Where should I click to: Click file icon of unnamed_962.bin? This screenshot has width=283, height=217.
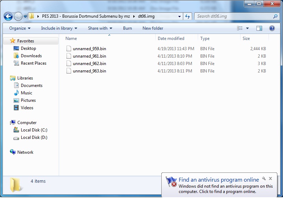pos(69,63)
